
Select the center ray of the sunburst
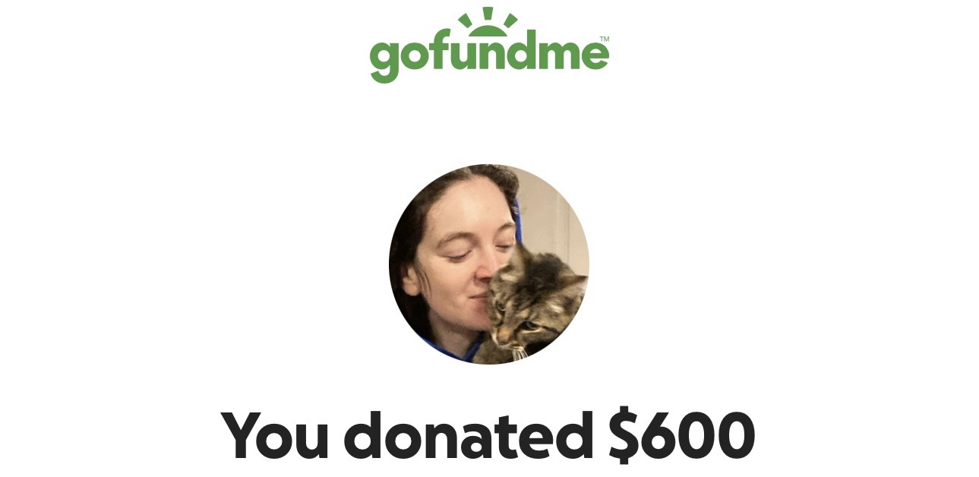(x=488, y=14)
